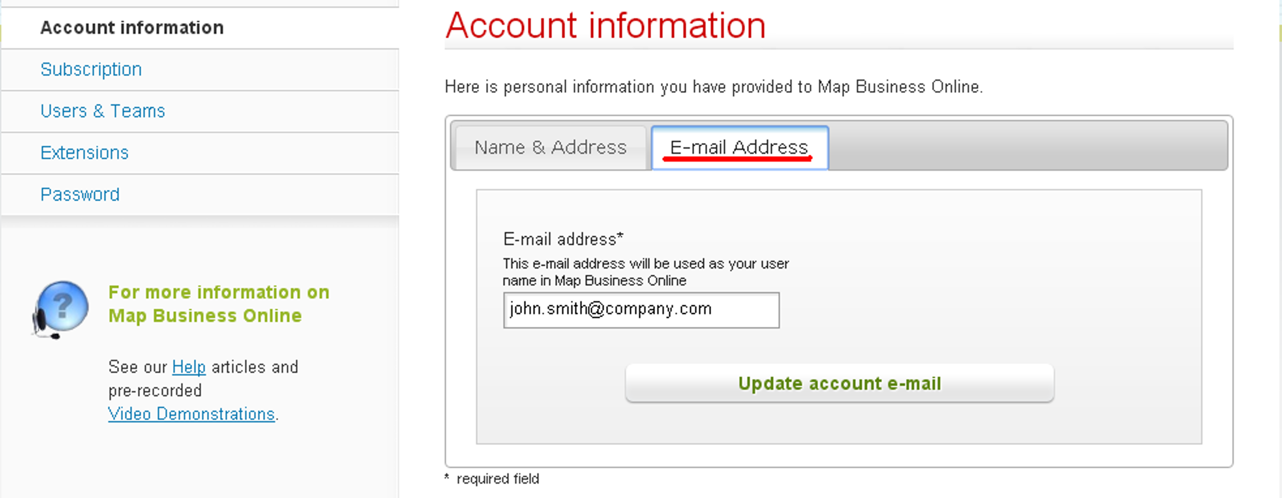This screenshot has height=498, width=1282.
Task: Open the Video Demonstrations link
Action: point(192,414)
